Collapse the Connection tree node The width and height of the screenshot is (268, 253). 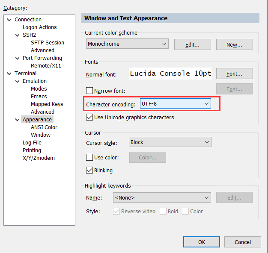tap(9, 20)
